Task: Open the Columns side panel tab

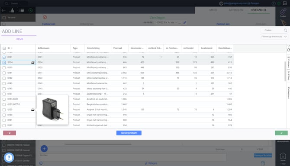Action: tap(288, 62)
